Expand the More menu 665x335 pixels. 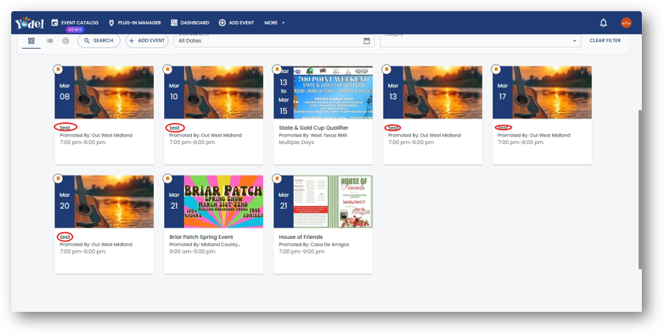[x=274, y=23]
